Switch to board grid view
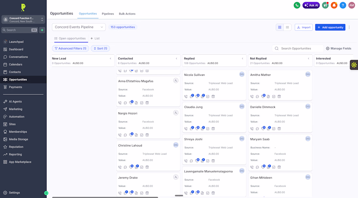This screenshot has height=198, width=358. tap(280, 27)
